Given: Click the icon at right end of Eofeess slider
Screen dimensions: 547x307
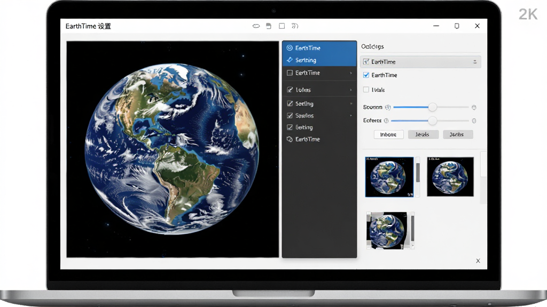Looking at the screenshot, I should tap(474, 121).
